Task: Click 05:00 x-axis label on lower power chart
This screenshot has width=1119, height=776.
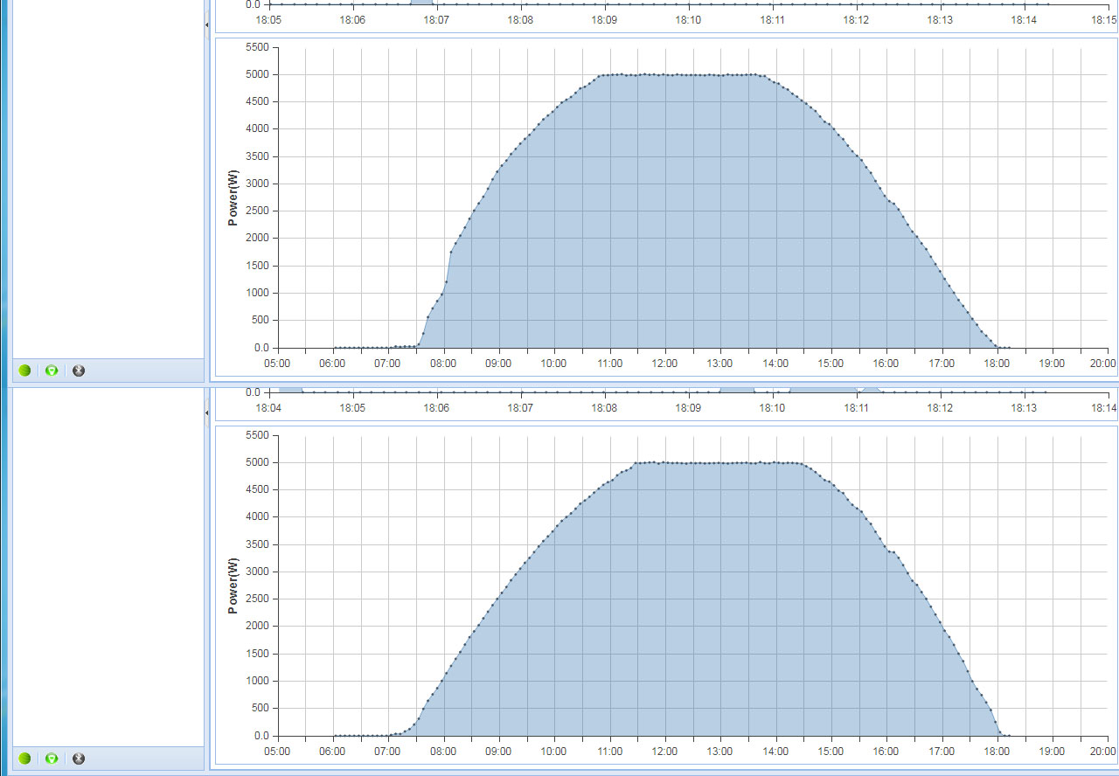Action: point(277,752)
